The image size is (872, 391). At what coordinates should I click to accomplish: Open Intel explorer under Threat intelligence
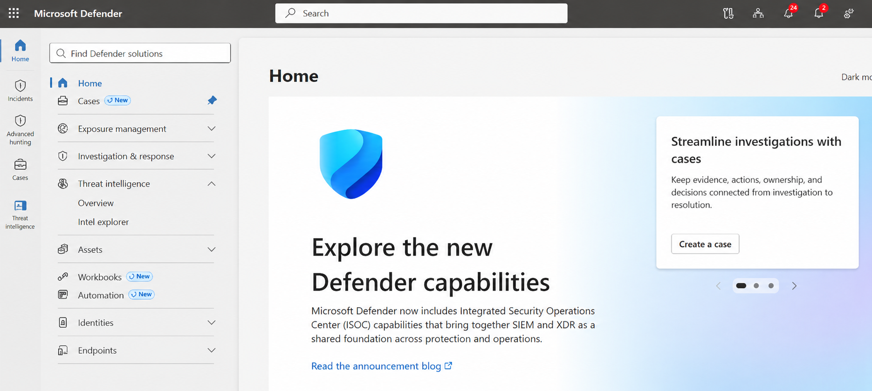(x=103, y=222)
